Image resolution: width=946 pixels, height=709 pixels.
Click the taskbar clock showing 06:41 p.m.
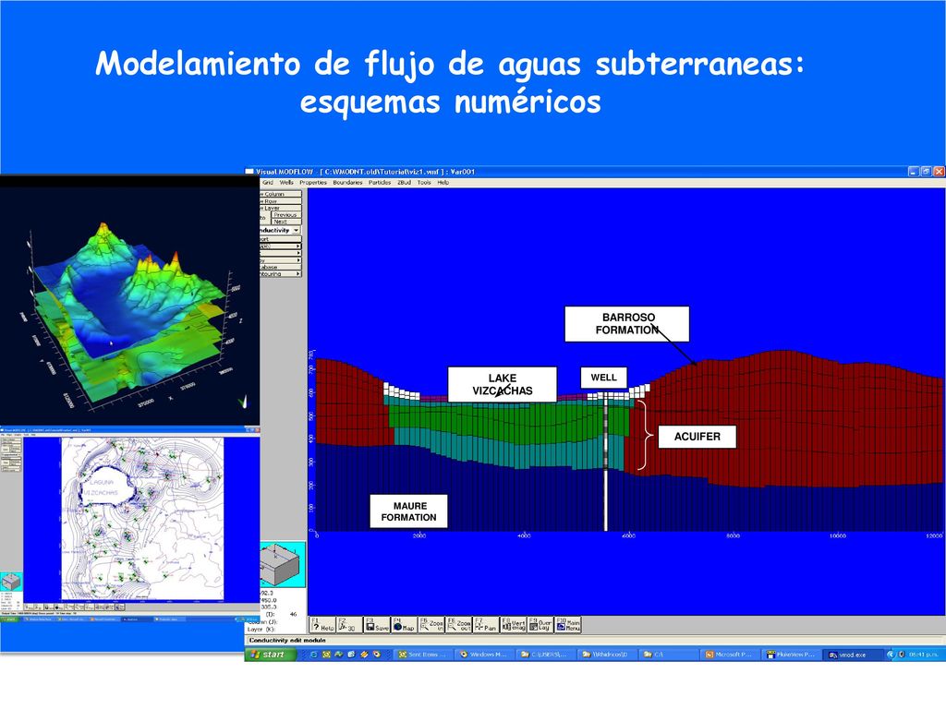click(x=923, y=655)
